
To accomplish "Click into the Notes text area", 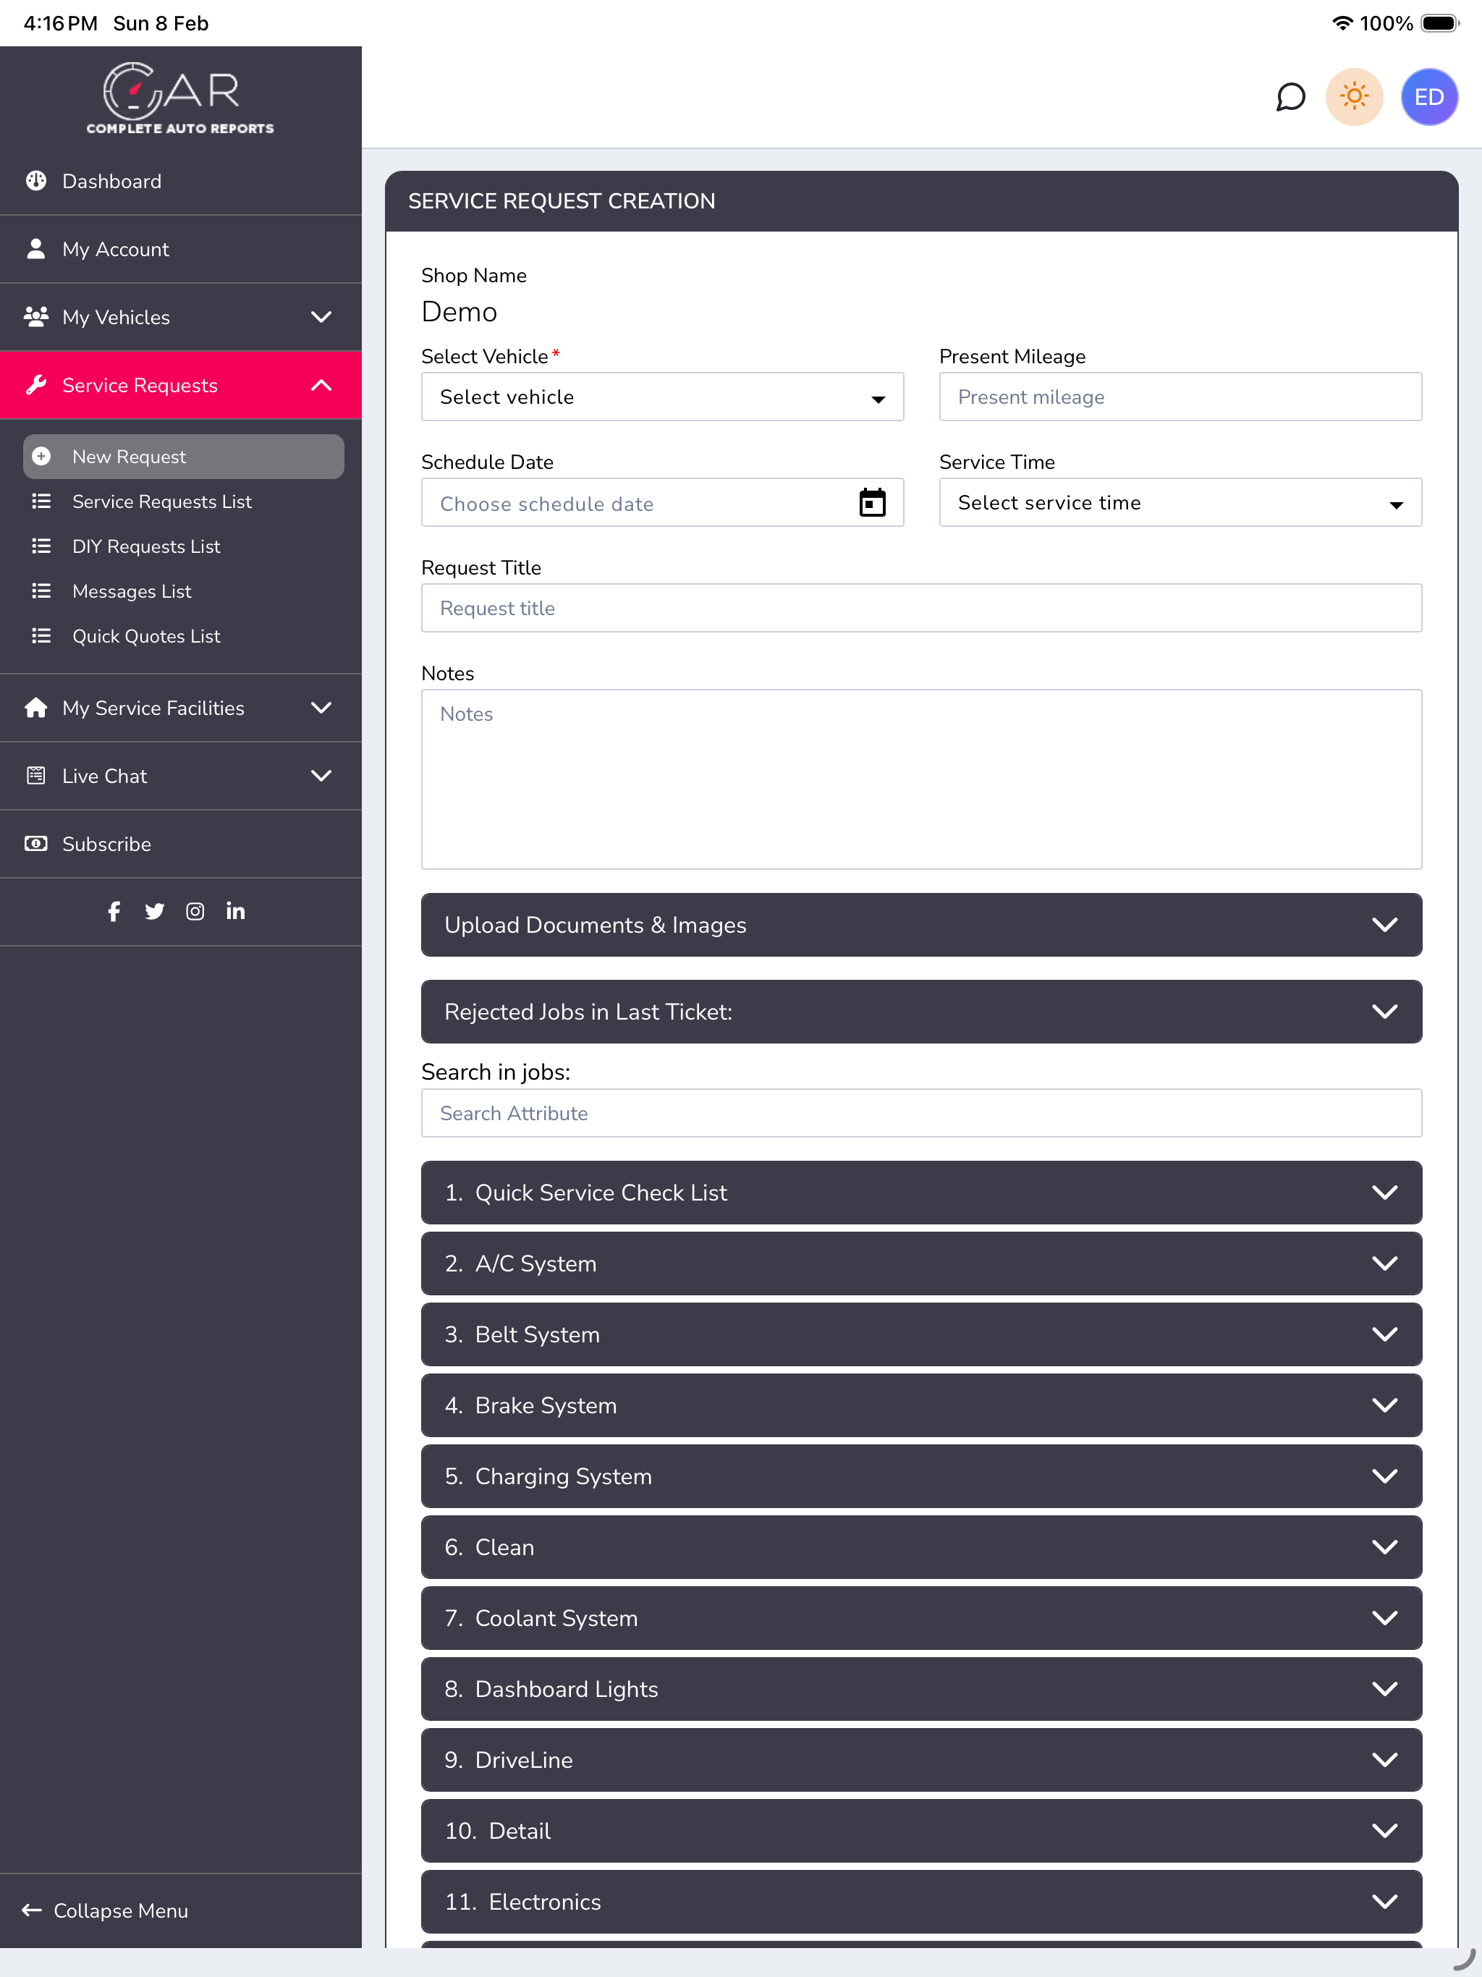I will click(x=922, y=779).
